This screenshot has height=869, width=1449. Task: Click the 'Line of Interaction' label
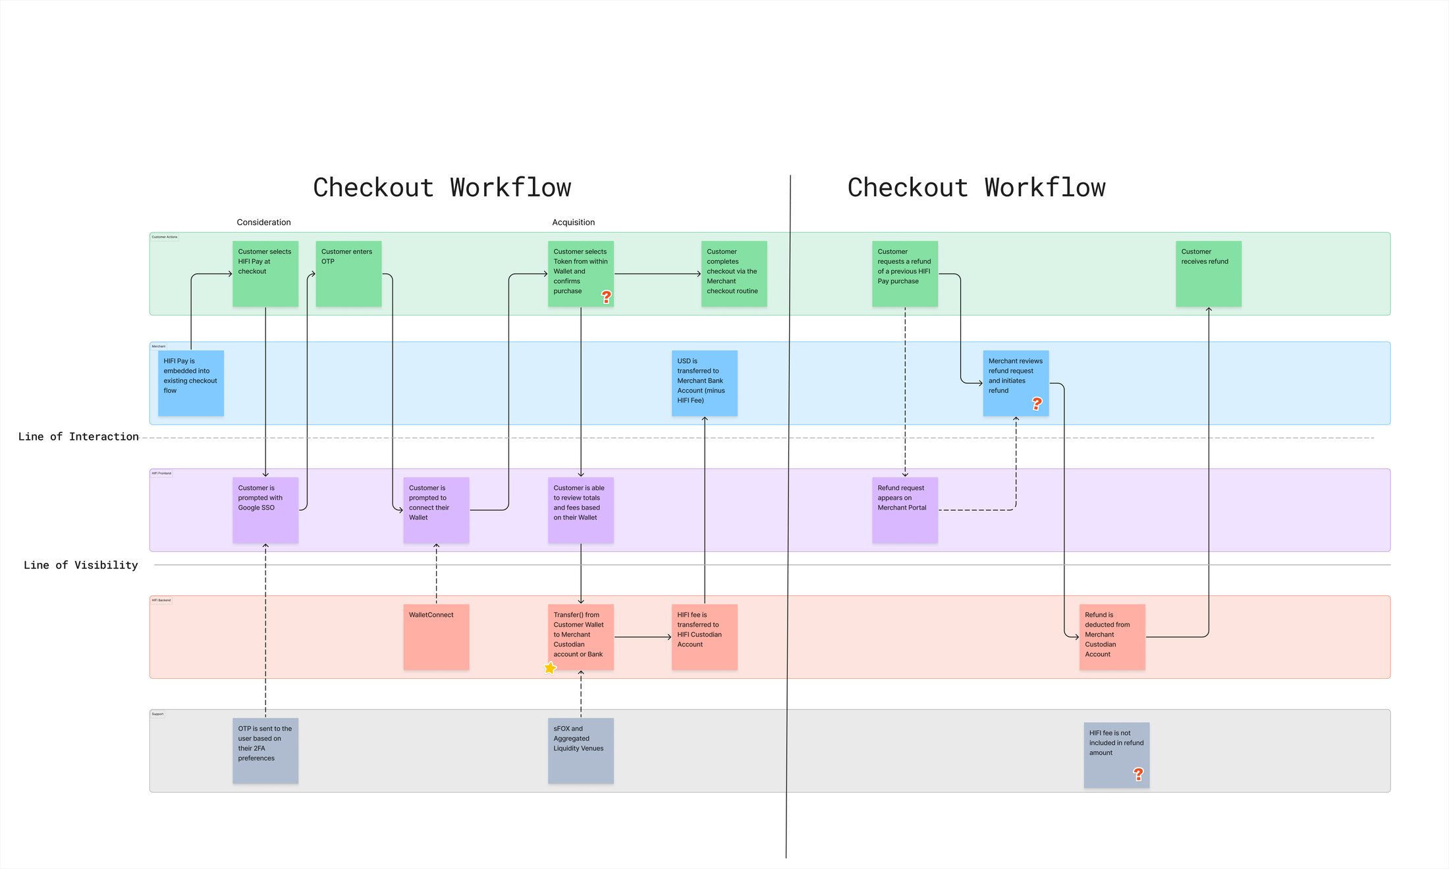click(x=78, y=436)
